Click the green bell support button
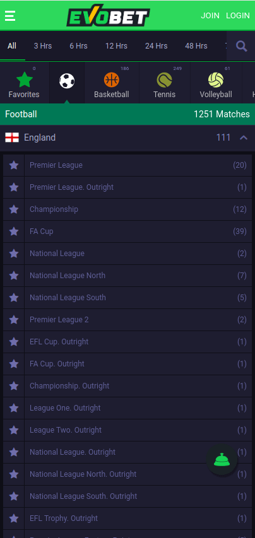 [x=222, y=459]
